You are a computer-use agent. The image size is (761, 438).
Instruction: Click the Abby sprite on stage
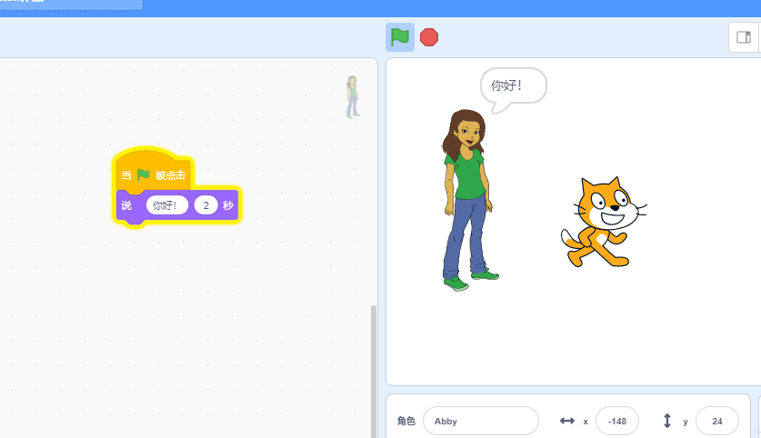470,200
